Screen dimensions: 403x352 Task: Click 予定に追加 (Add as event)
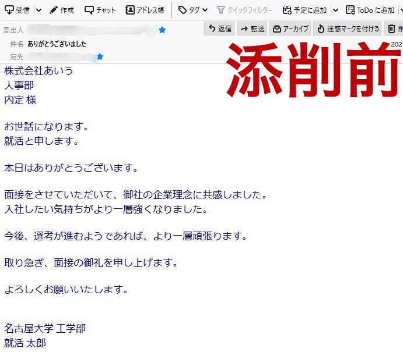coord(304,10)
